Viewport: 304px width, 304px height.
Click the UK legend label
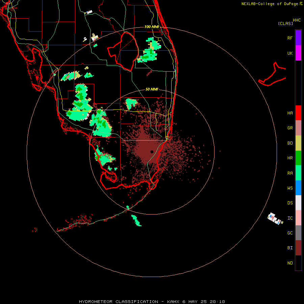(x=290, y=53)
